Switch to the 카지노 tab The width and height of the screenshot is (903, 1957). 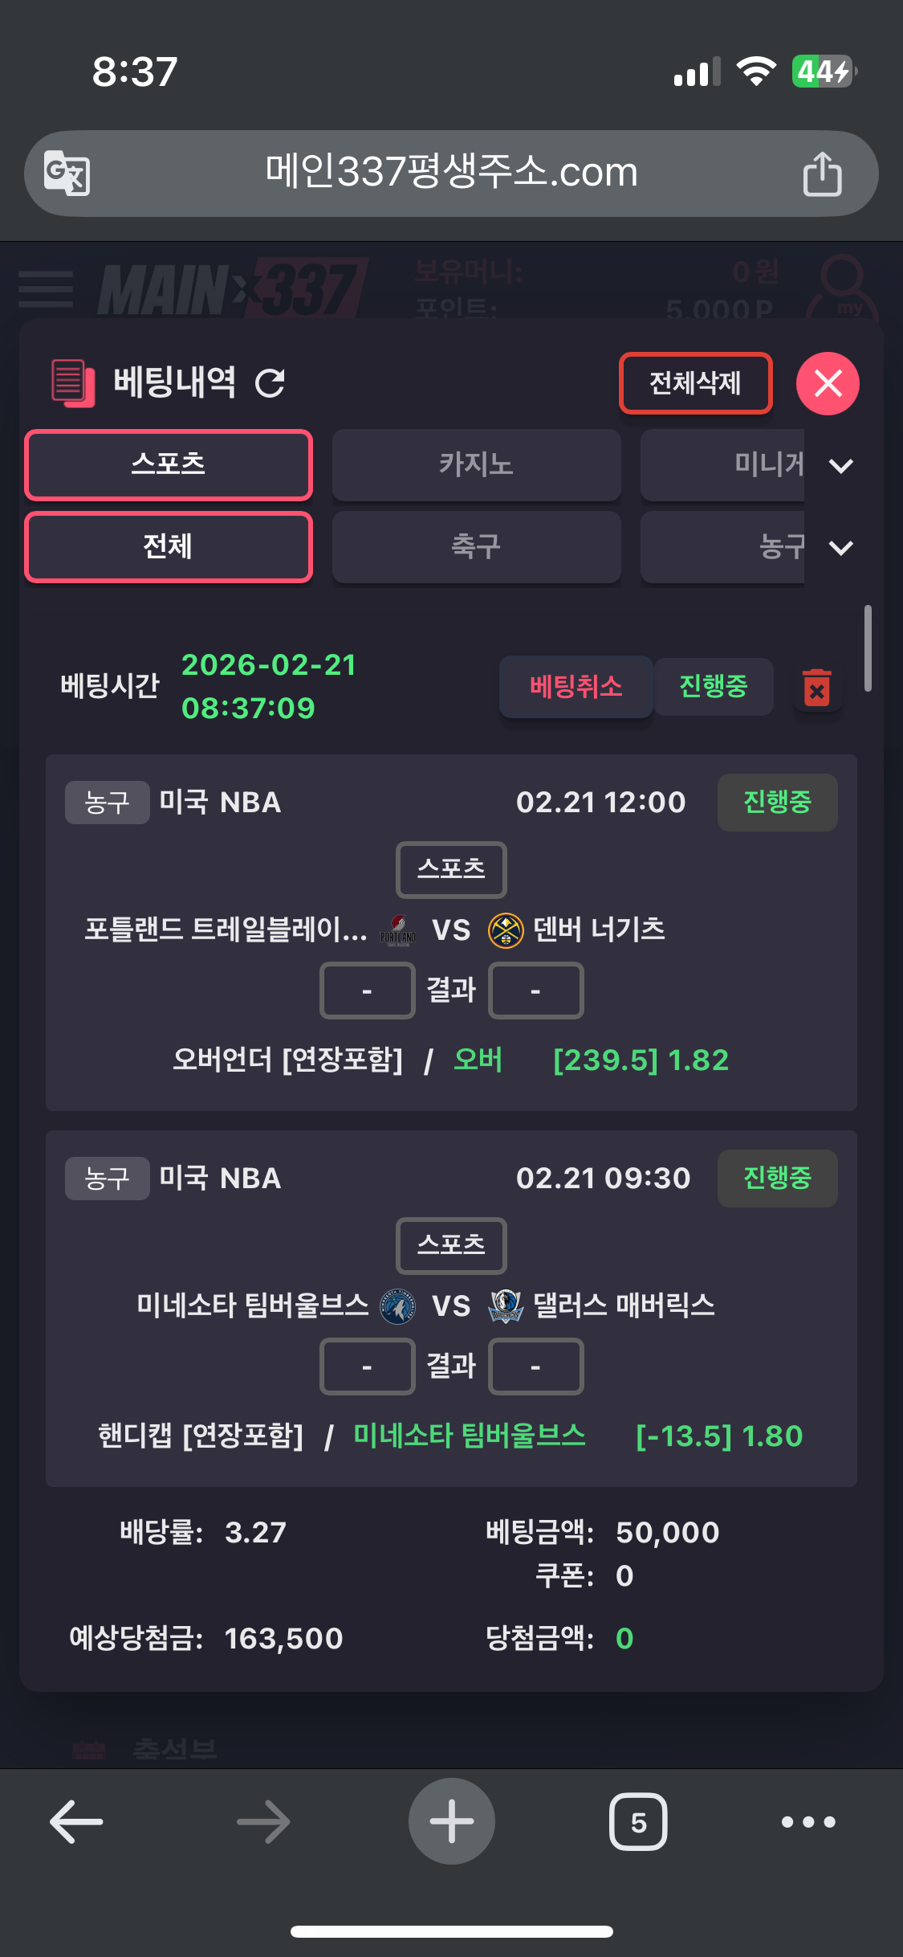476,465
